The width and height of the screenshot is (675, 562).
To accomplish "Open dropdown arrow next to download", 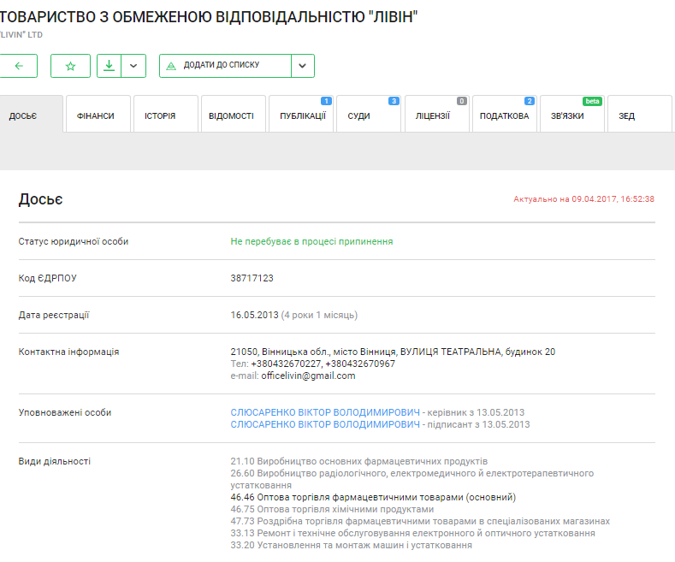I will point(133,66).
